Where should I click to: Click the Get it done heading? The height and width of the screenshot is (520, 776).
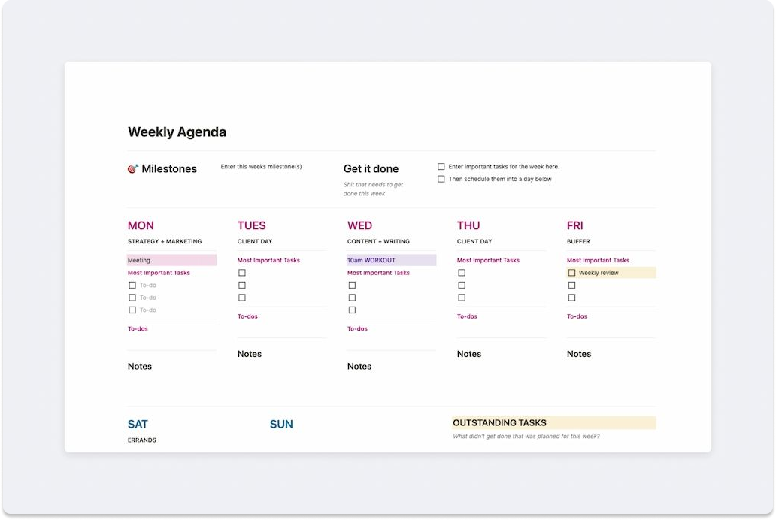pyautogui.click(x=371, y=169)
